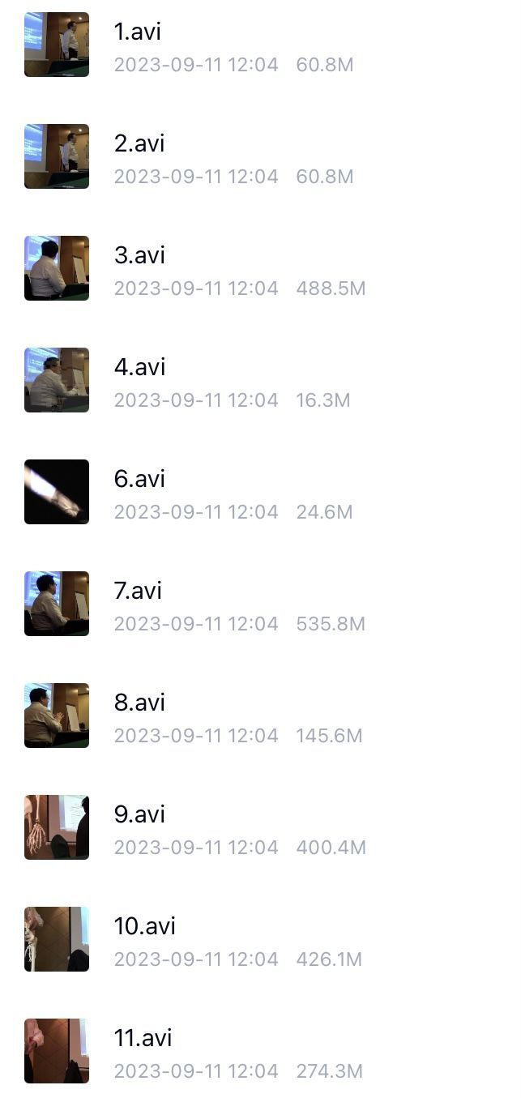This screenshot has width=521, height=1098.
Task: Select the 4.avi file name
Action: [x=139, y=367]
